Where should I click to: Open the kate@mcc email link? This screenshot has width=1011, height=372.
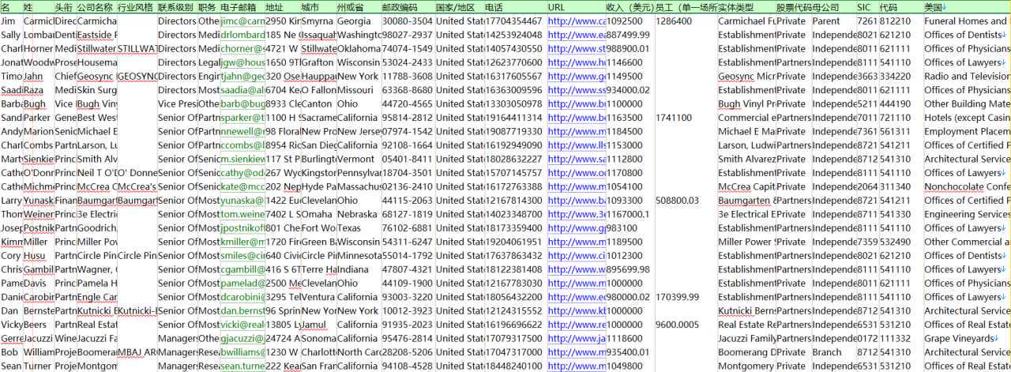coord(242,187)
